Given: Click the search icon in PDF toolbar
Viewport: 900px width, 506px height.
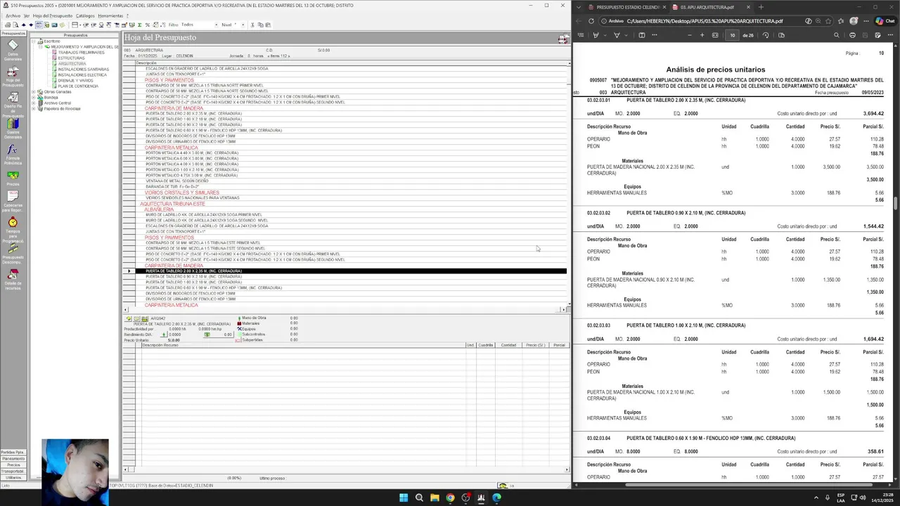Looking at the screenshot, I should tap(836, 35).
